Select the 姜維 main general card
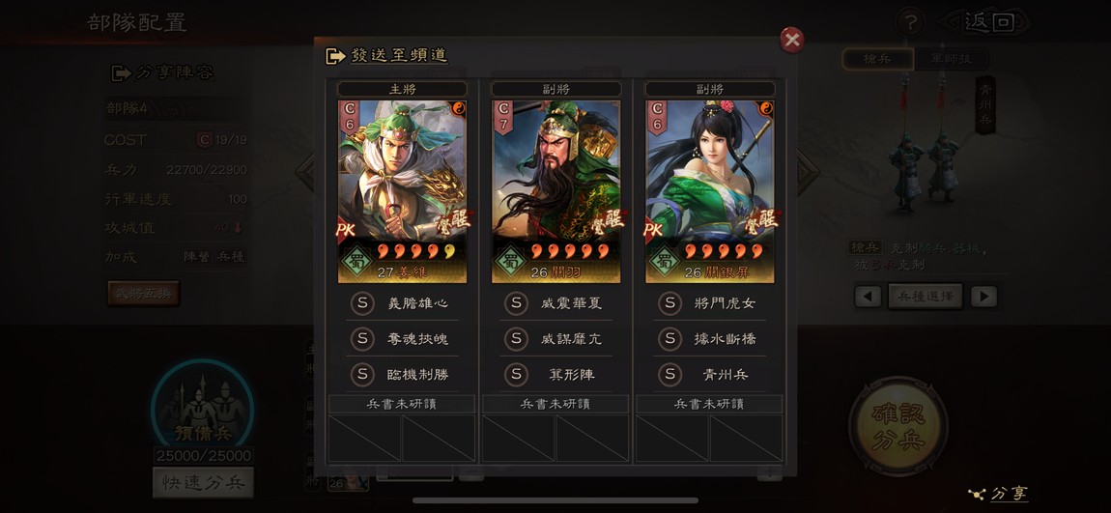This screenshot has height=513, width=1111. click(x=402, y=191)
